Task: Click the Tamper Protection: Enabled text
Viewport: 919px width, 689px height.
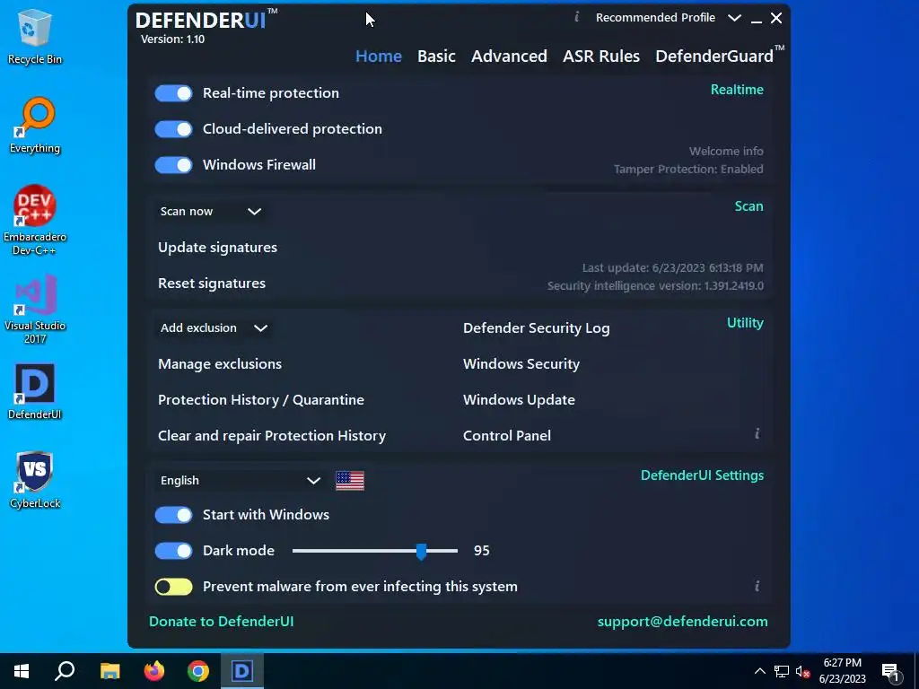Action: [x=688, y=170]
